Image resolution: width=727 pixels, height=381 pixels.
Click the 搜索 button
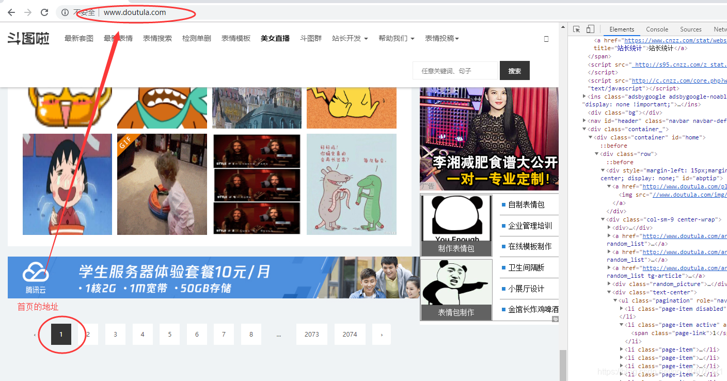[x=515, y=71]
